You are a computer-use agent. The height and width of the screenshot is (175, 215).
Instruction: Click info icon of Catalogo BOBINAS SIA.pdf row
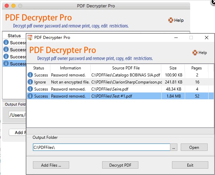(x=30, y=75)
